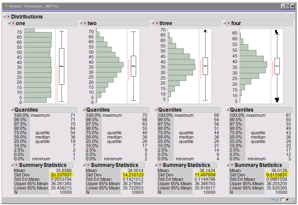
Task: Open the red triangle menu for Distributions
Action: pyautogui.click(x=8, y=17)
